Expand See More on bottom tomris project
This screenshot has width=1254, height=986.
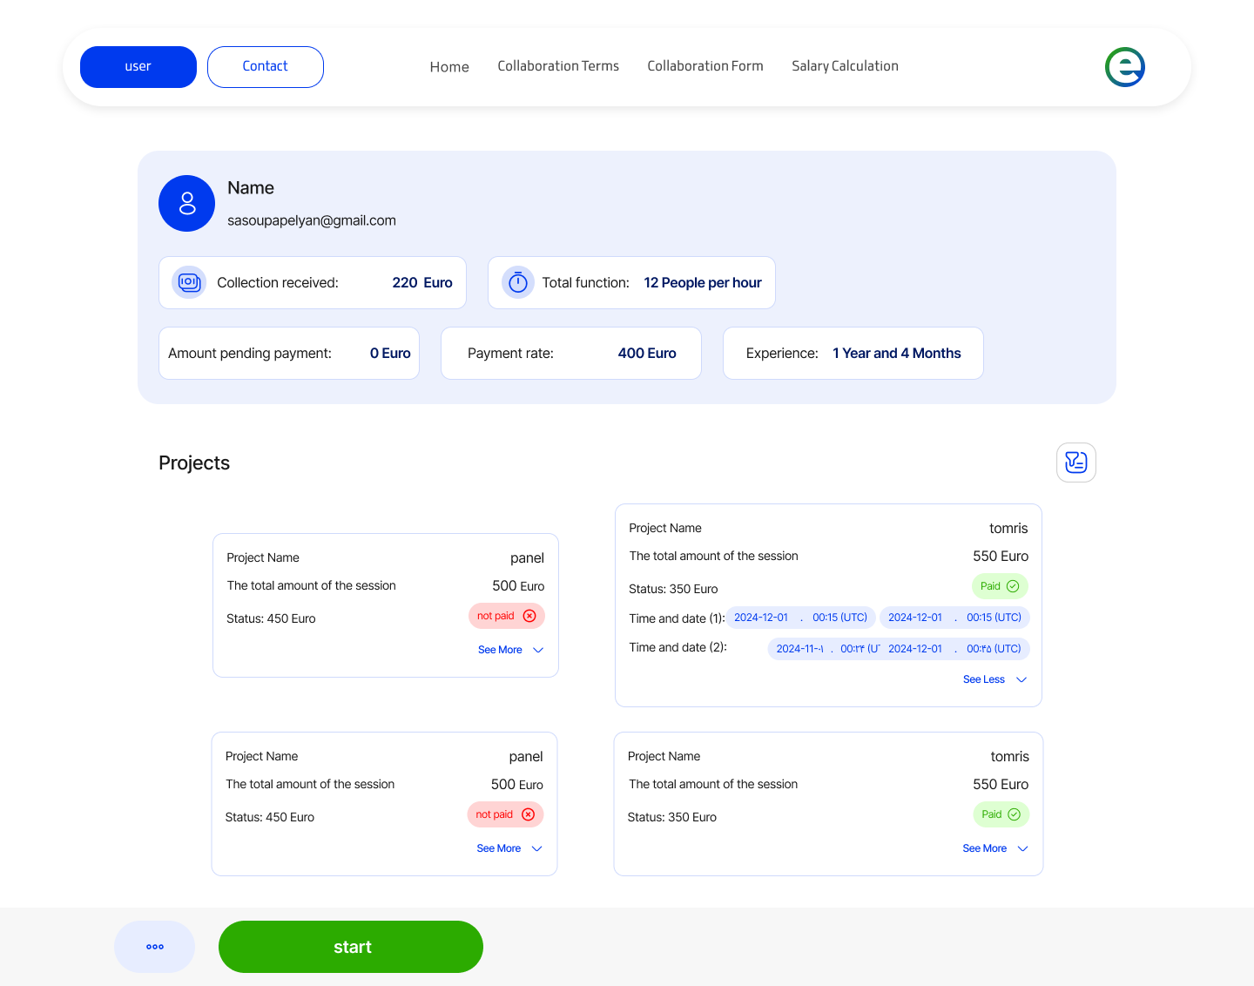[x=994, y=848]
